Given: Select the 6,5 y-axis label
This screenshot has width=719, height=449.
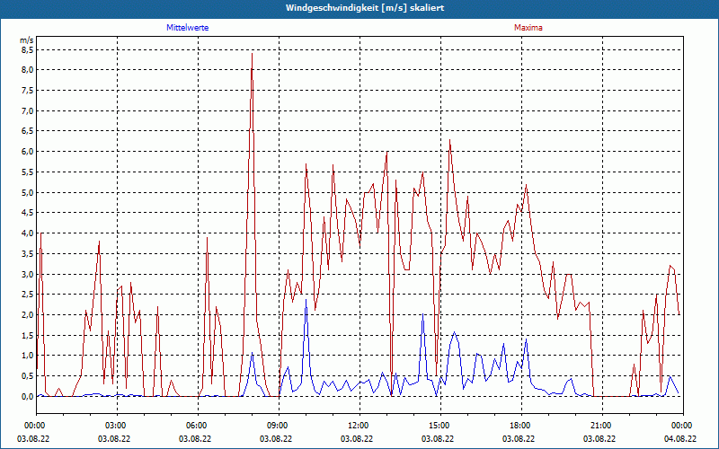Looking at the screenshot, I should pyautogui.click(x=28, y=131).
